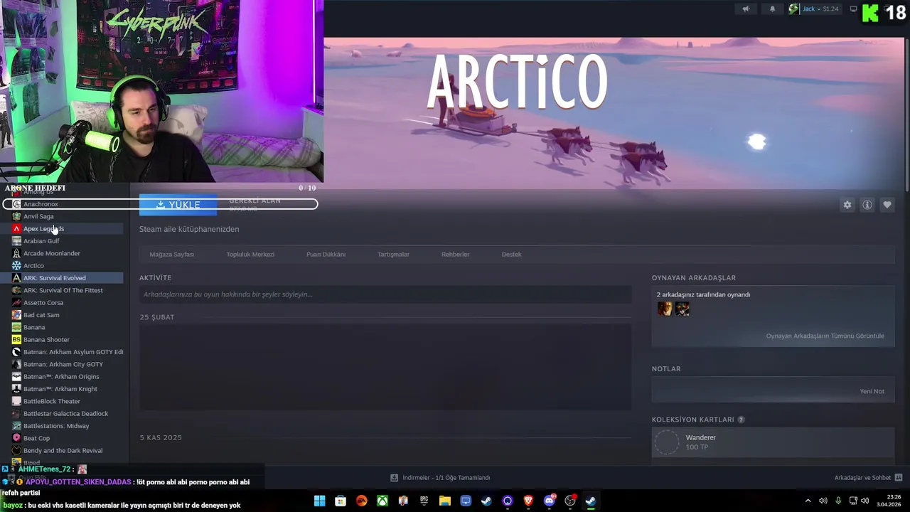This screenshot has height=512, width=910.
Task: Click the Arctico snowflake game icon
Action: pyautogui.click(x=16, y=266)
